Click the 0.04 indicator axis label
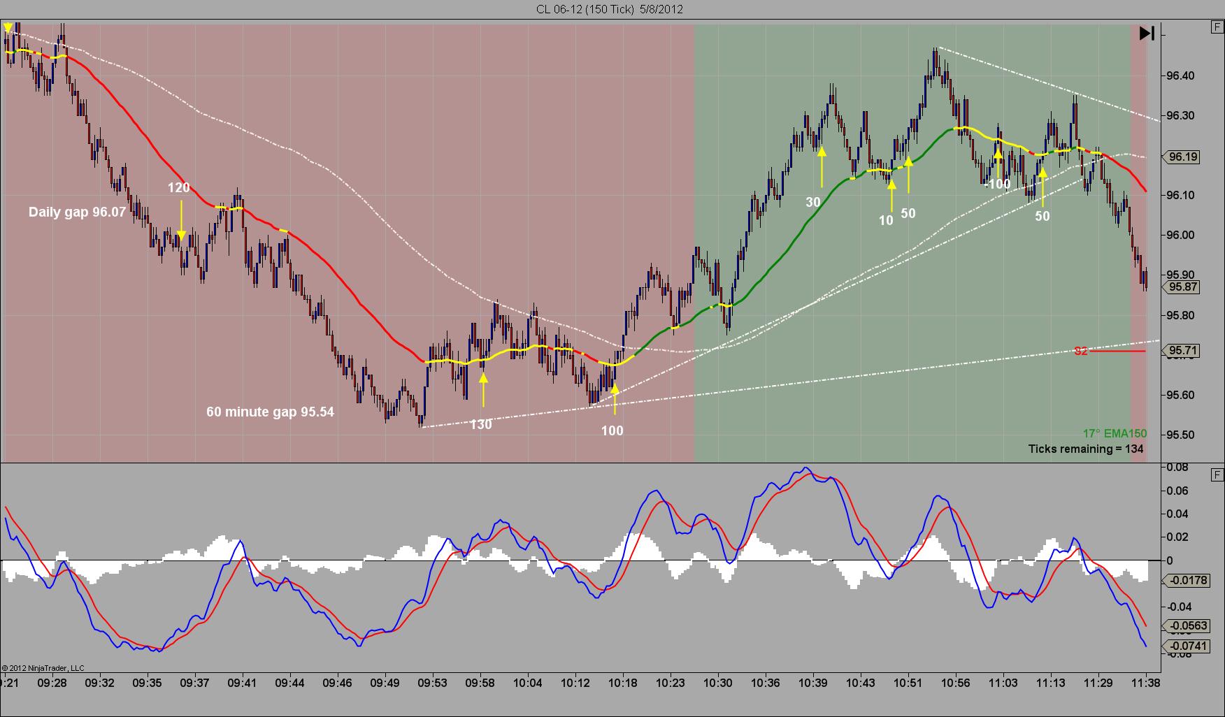 [x=1177, y=514]
